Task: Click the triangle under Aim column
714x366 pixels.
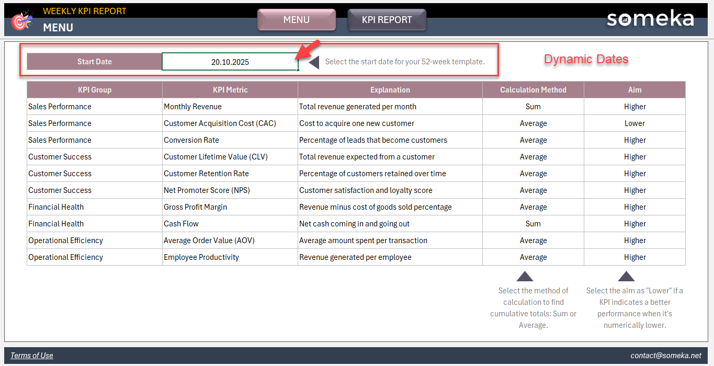Action: (626, 277)
